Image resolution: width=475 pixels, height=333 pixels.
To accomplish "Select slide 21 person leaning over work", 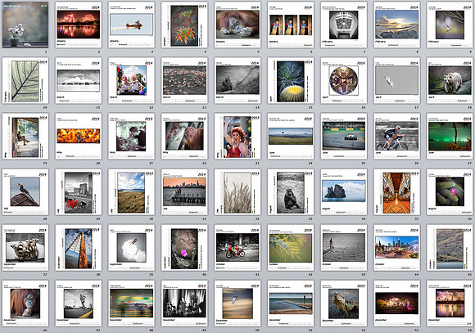I will tap(132, 136).
